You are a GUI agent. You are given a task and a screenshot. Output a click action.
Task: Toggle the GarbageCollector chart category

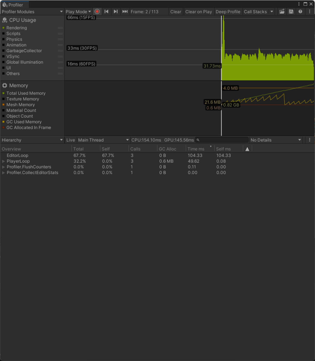3,51
